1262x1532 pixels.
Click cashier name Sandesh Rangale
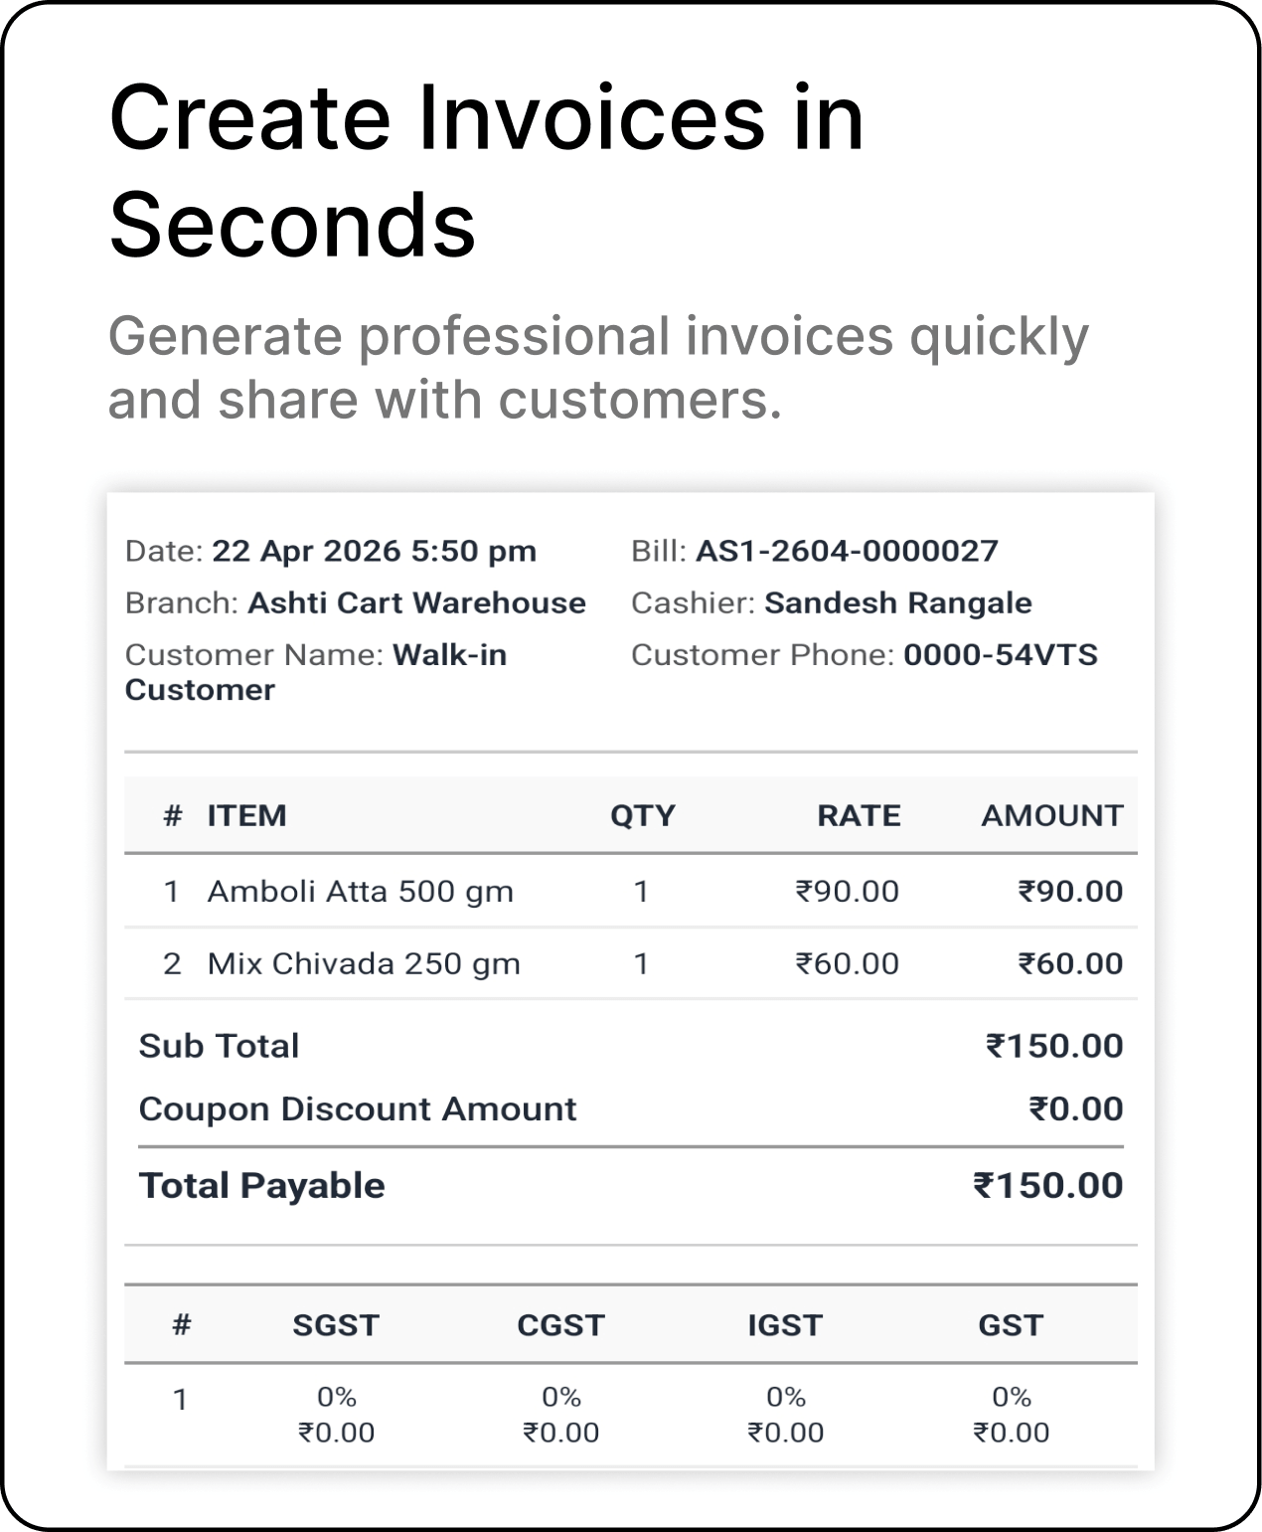(x=898, y=602)
